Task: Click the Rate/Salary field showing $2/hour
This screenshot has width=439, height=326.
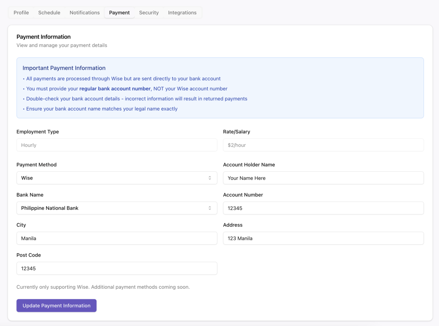Action: coord(323,145)
